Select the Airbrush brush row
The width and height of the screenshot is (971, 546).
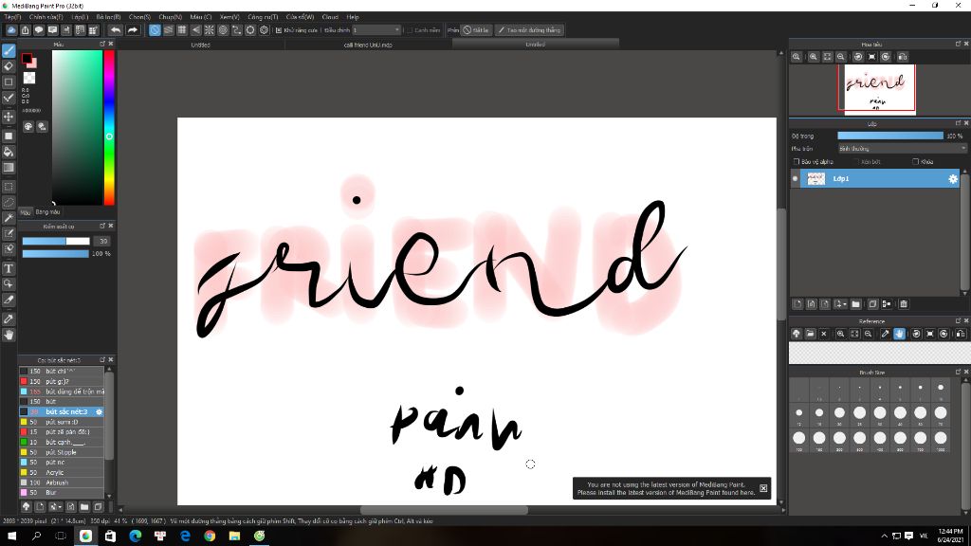pos(62,482)
